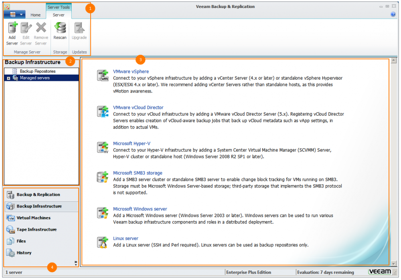Go to Backup & Replication view

pos(41,195)
